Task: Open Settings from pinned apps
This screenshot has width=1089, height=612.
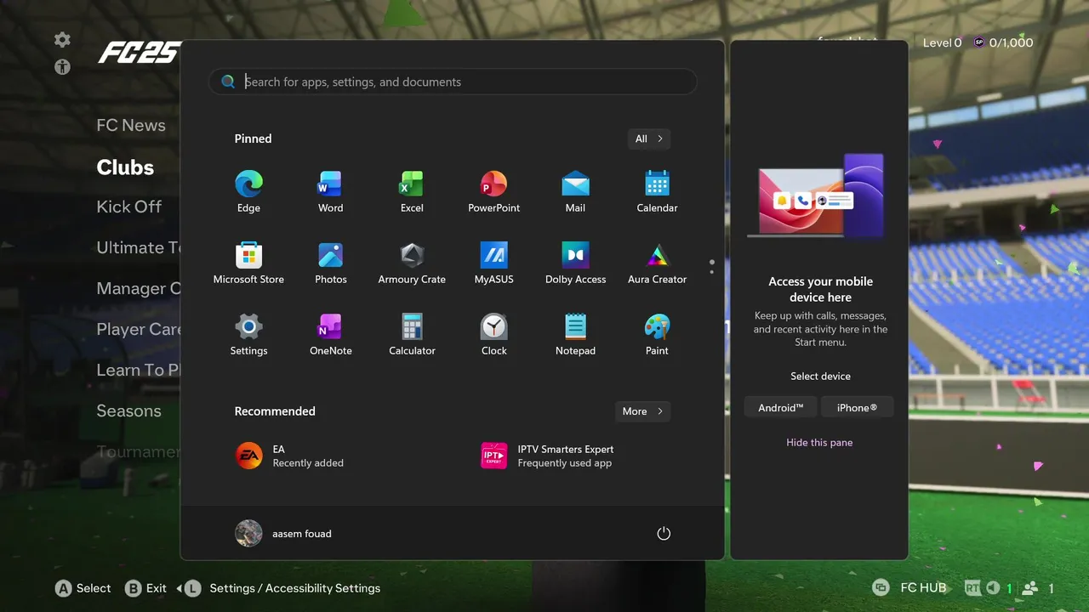Action: click(248, 334)
